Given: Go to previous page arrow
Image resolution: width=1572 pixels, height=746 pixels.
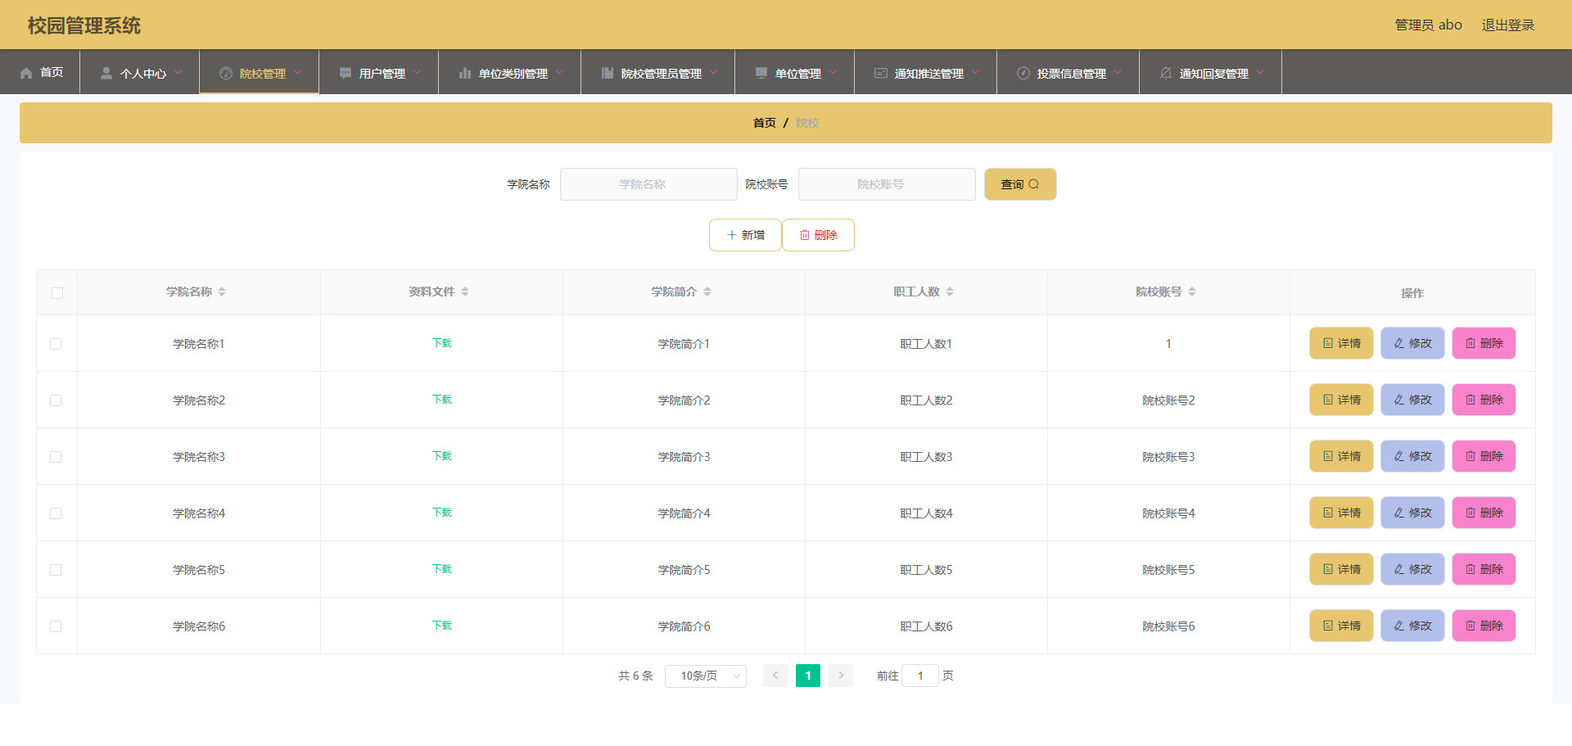Looking at the screenshot, I should [x=775, y=676].
